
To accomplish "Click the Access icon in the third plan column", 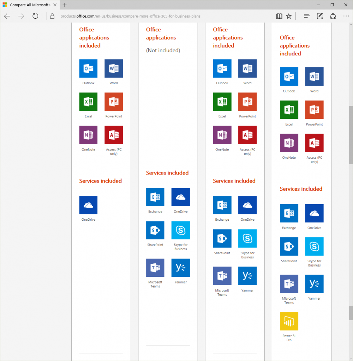I will 247,135.
